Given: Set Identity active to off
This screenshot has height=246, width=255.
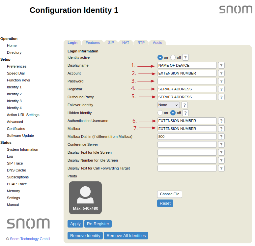Looking at the screenshot, I should tap(173, 57).
